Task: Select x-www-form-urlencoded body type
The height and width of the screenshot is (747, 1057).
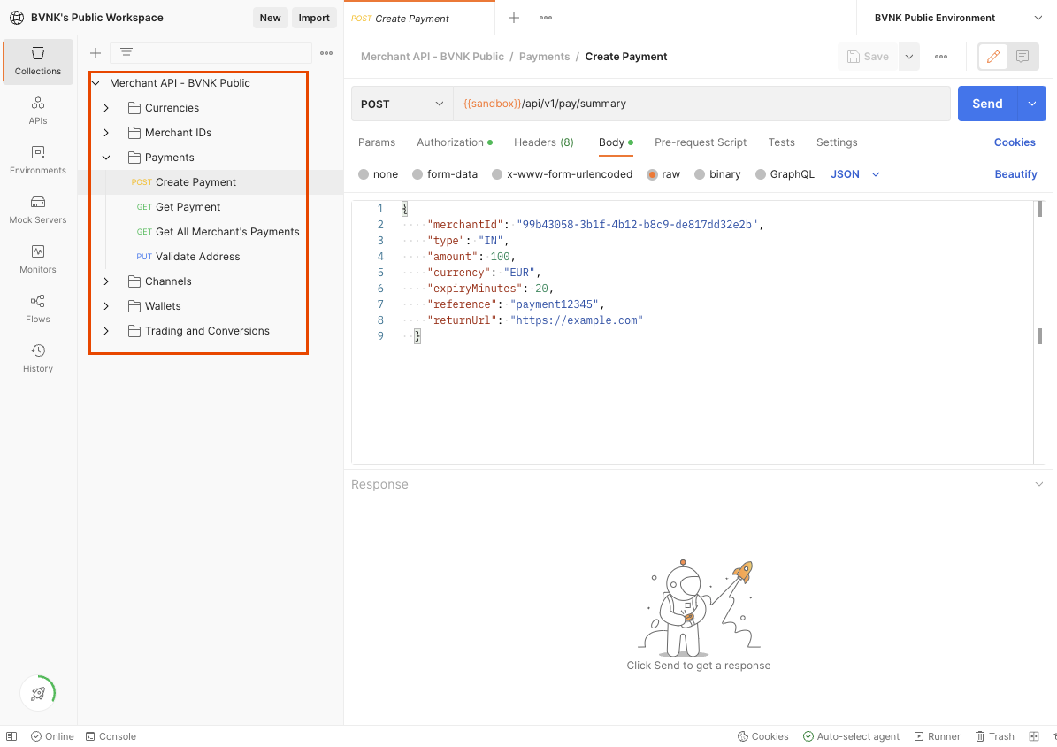Action: click(563, 174)
